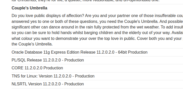Select the PL/SQL Release 11.2.0.2.0 row
183x94 pixels.
[x=97, y=60]
